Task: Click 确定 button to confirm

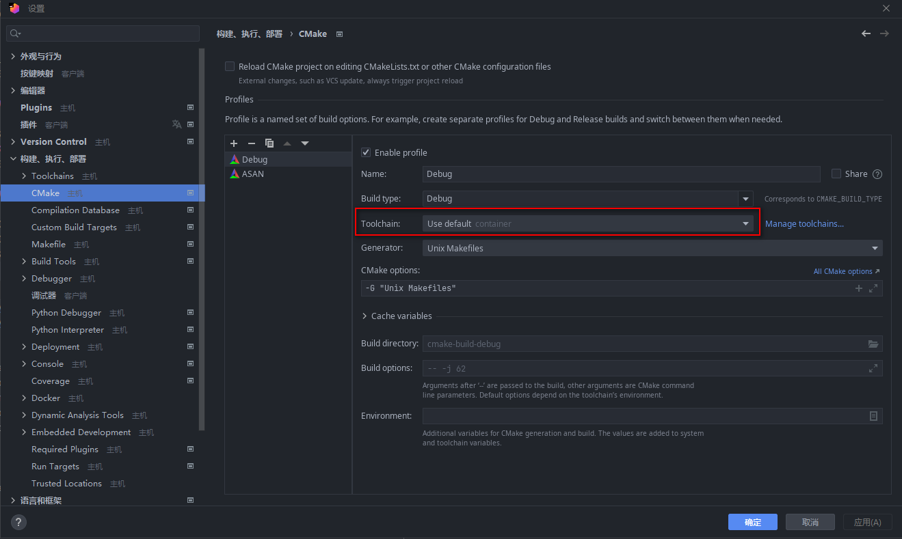Action: (753, 522)
